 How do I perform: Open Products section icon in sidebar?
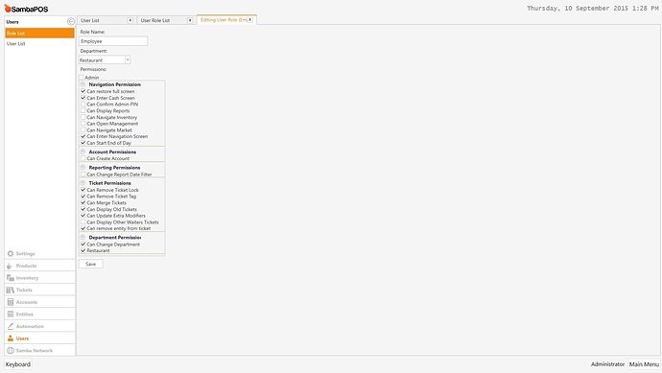click(x=10, y=266)
